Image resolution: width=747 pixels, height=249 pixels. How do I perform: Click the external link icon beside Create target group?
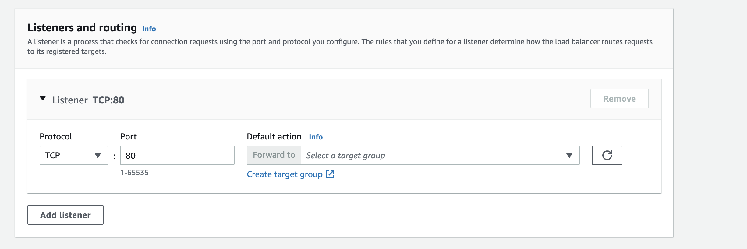[x=330, y=174]
